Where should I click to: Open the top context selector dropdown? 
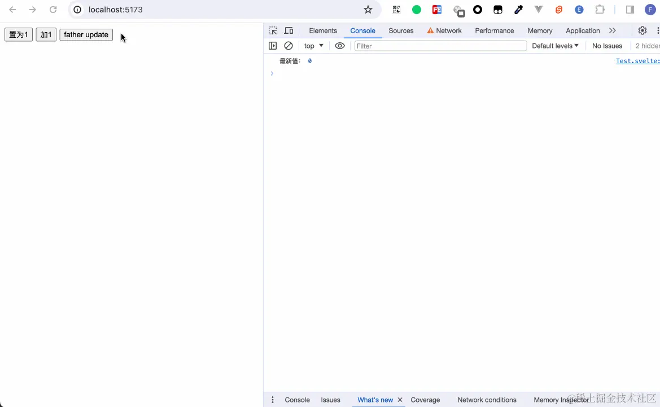313,46
